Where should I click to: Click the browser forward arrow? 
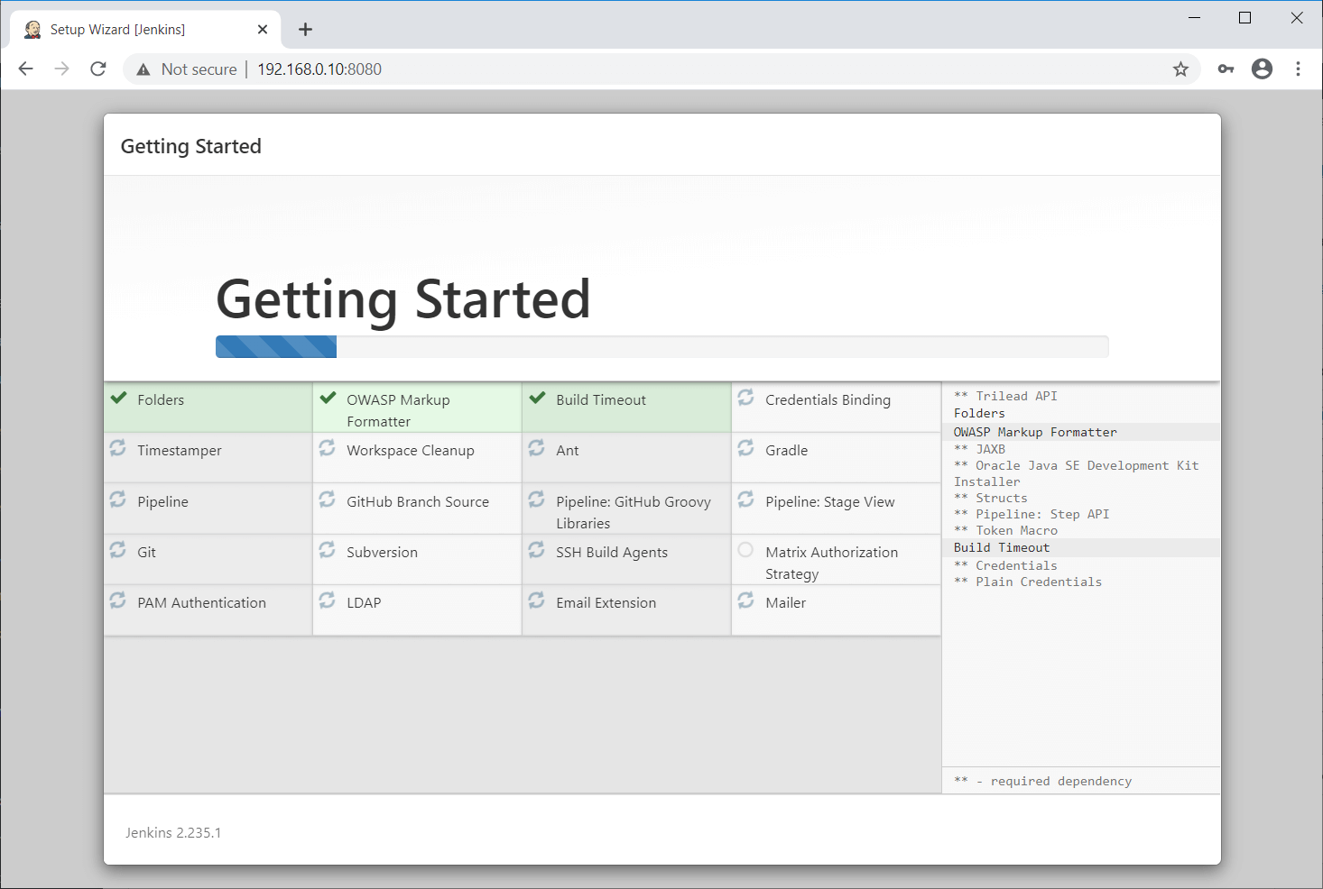click(61, 69)
